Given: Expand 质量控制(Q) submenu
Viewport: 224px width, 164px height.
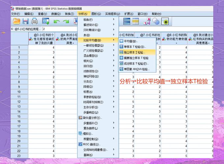Looking at the screenshot, I should pyautogui.click(x=98, y=139).
